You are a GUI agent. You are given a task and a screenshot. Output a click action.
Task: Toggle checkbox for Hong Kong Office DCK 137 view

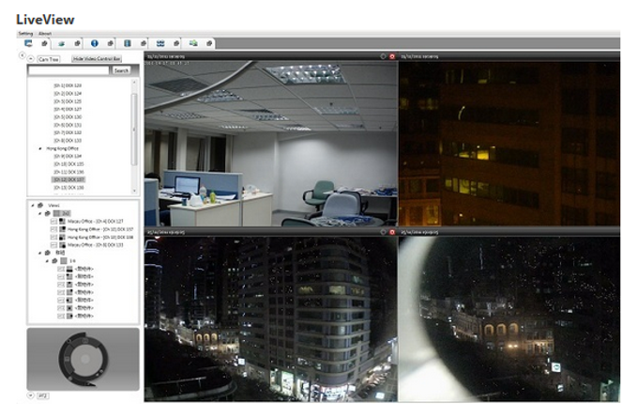53,229
